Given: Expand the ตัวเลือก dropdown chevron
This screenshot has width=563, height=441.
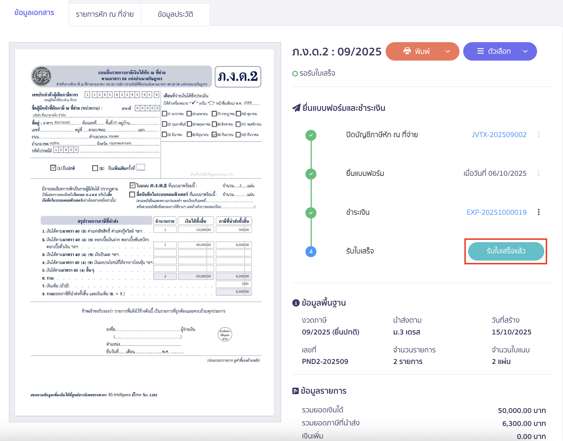Looking at the screenshot, I should 525,51.
